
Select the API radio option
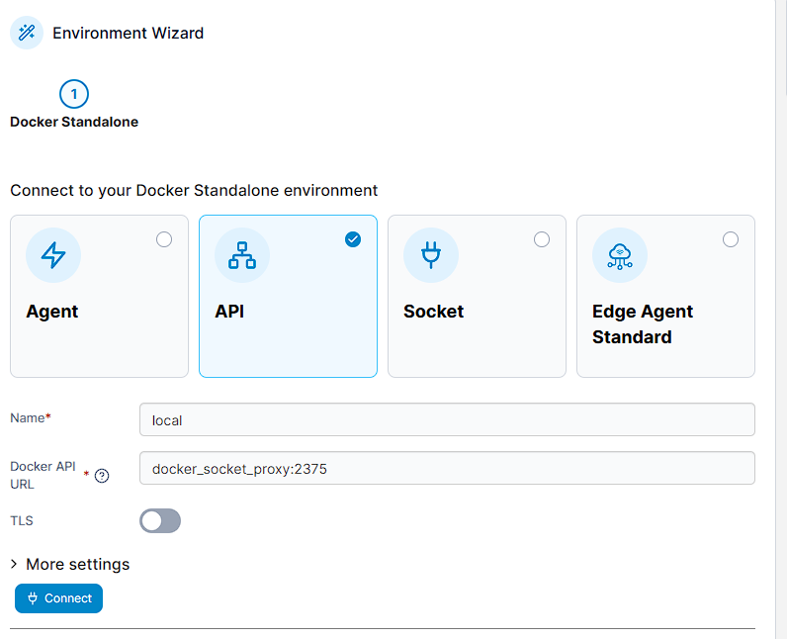(353, 239)
